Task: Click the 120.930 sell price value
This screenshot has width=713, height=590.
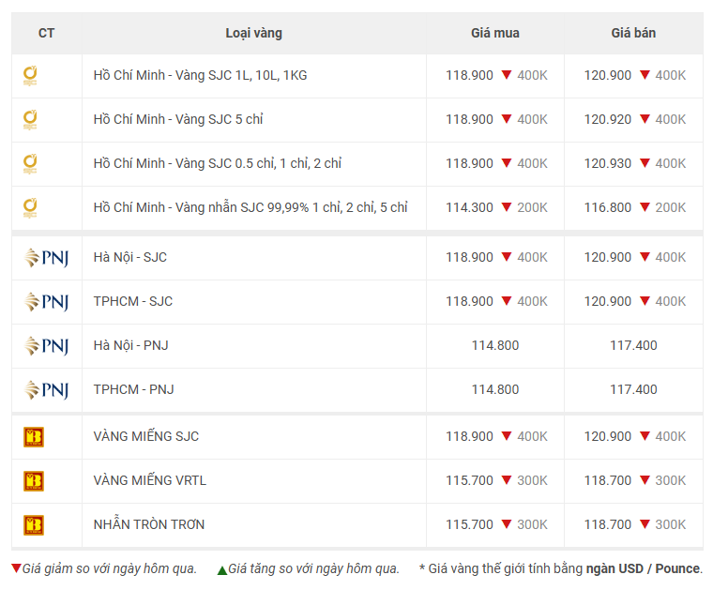Action: (608, 163)
